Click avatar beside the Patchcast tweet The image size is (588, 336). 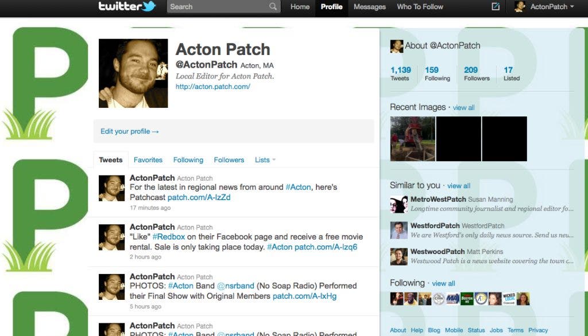pyautogui.click(x=112, y=188)
